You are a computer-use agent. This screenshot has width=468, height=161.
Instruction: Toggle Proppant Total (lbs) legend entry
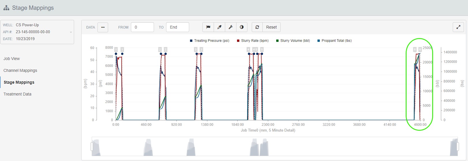[x=334, y=41]
